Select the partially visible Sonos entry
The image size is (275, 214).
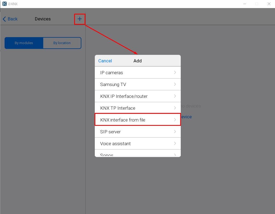pyautogui.click(x=107, y=155)
